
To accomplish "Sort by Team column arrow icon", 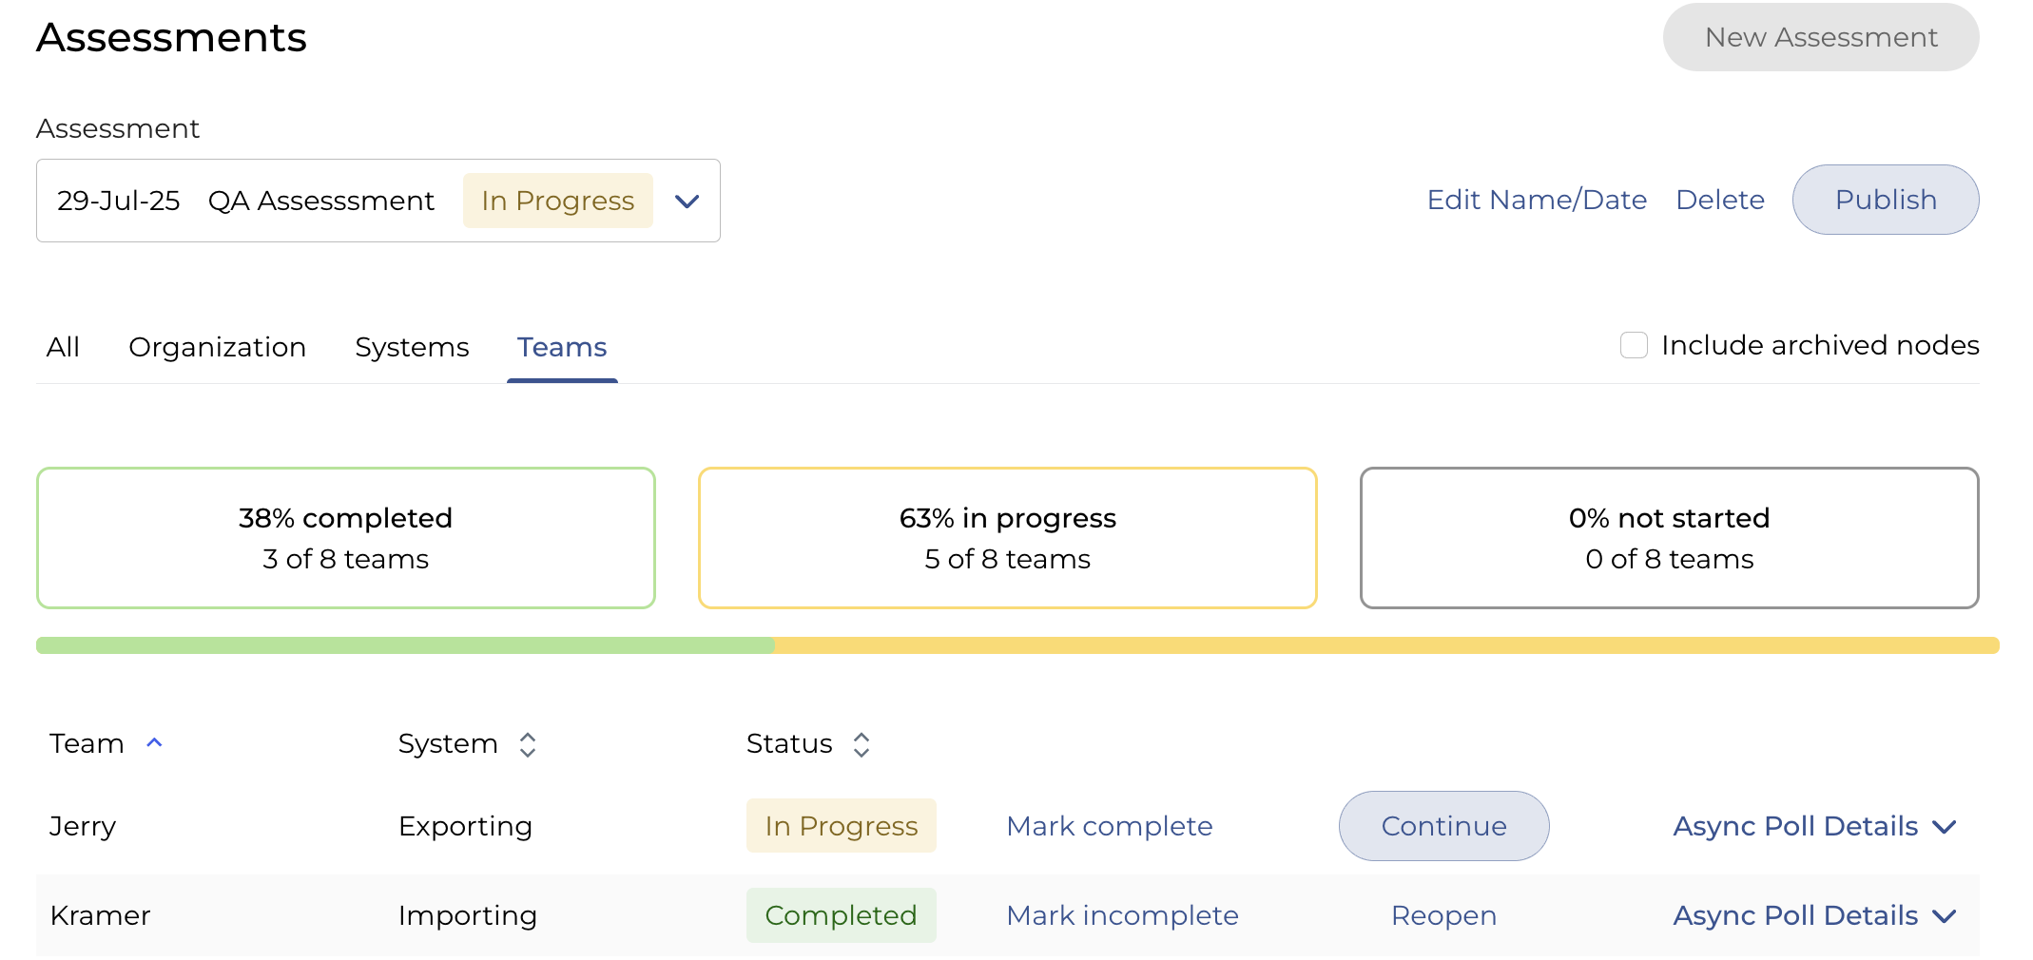I will point(154,743).
